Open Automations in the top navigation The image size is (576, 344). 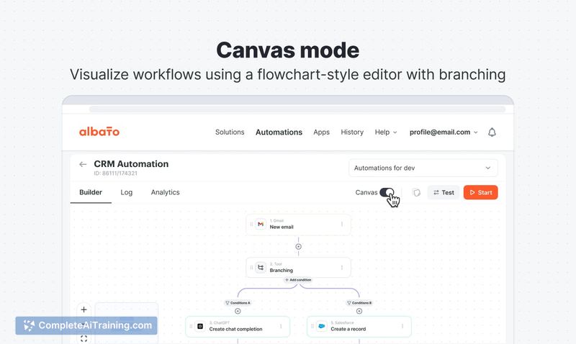click(x=279, y=132)
